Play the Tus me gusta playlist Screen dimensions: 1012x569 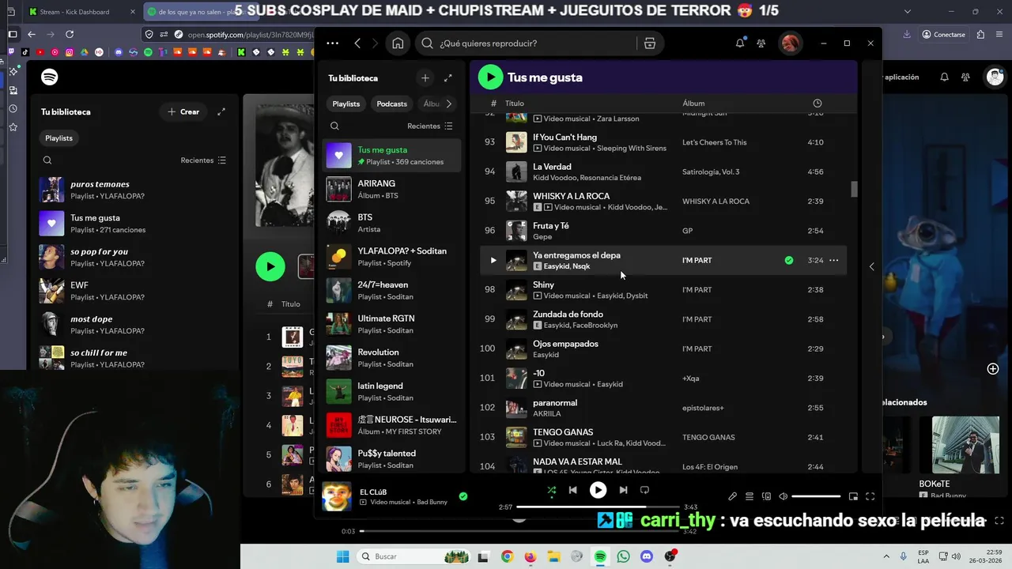pyautogui.click(x=490, y=77)
